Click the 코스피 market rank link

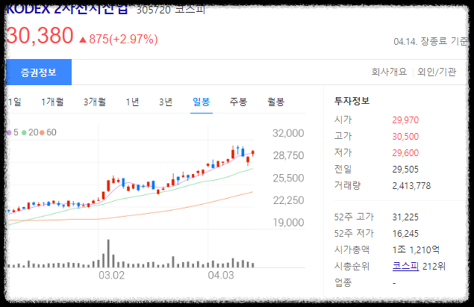(405, 266)
